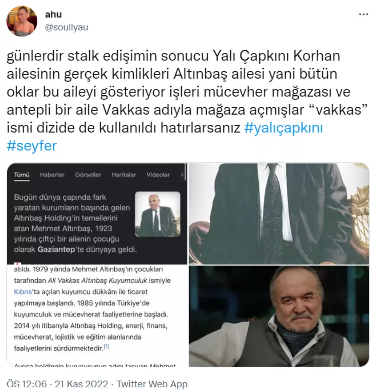The height and width of the screenshot is (390, 377).
Task: Open the Wikipedia text excerpt image
Action: [x=97, y=316]
